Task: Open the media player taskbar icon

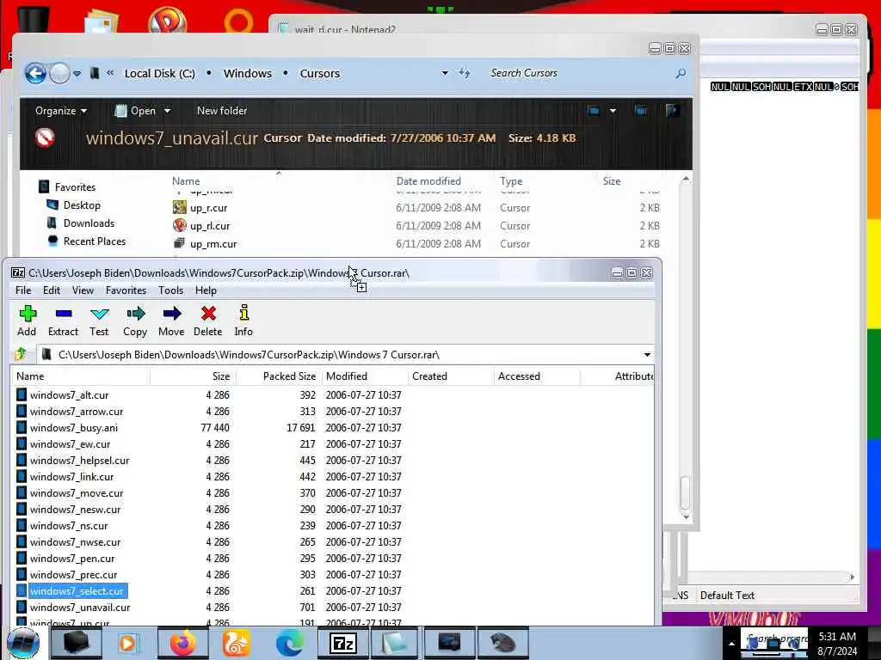Action: tap(130, 643)
